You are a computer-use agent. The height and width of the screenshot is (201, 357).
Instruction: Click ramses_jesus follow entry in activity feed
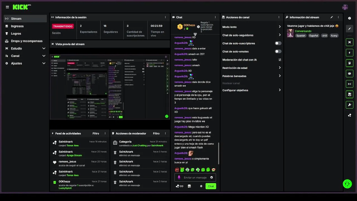(x=79, y=163)
